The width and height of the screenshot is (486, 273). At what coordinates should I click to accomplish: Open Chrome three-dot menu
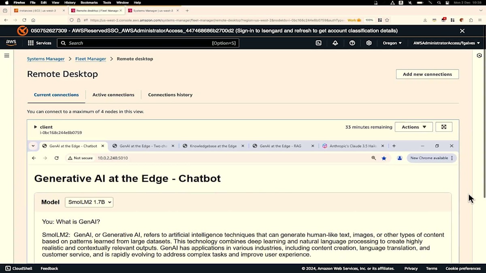[452, 158]
